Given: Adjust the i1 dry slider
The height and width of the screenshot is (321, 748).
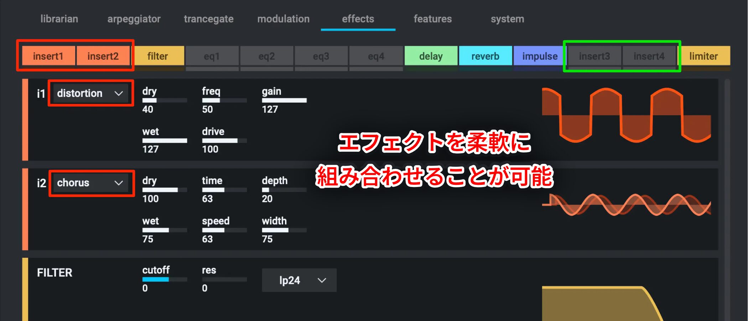Looking at the screenshot, I should tap(165, 101).
